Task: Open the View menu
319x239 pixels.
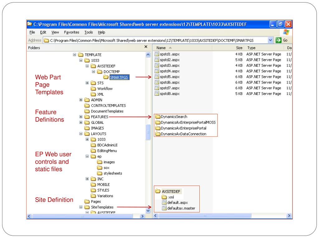Action: click(x=55, y=32)
